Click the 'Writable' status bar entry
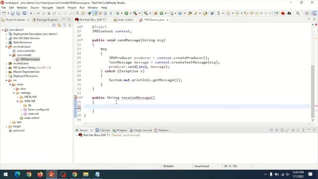This screenshot has height=179, width=318. tap(168, 166)
